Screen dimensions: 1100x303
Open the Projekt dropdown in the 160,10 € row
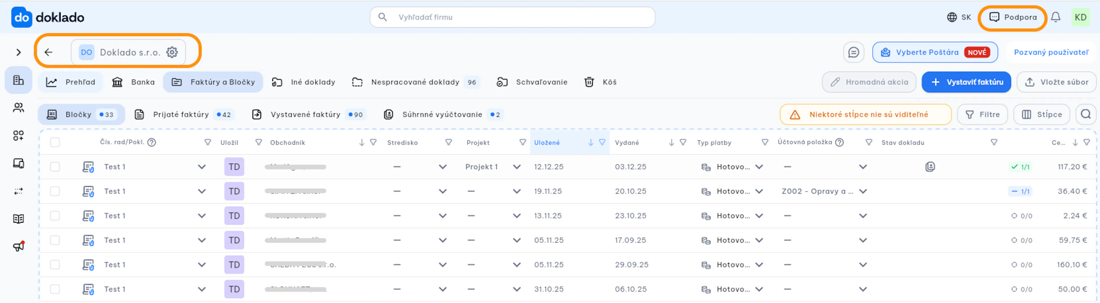(x=517, y=265)
